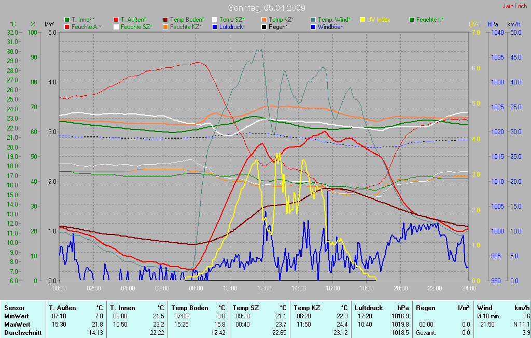The image size is (531, 338).
Task: Click the Jarz Erich author label
Action: tap(515, 6)
